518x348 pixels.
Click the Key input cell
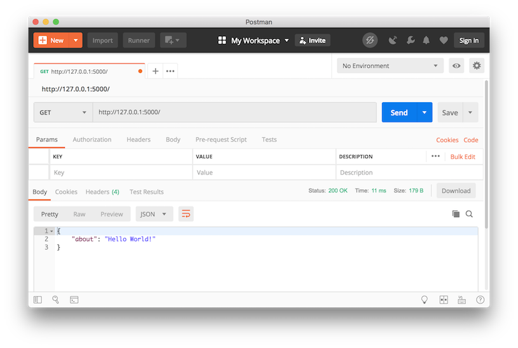(x=121, y=172)
